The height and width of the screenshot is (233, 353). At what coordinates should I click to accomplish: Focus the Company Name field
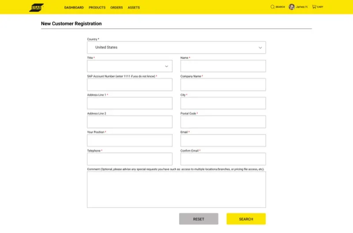click(x=223, y=85)
